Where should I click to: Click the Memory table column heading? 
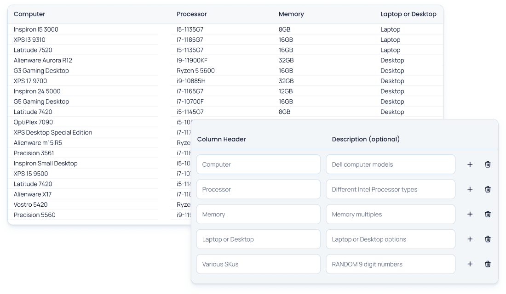[x=291, y=14]
